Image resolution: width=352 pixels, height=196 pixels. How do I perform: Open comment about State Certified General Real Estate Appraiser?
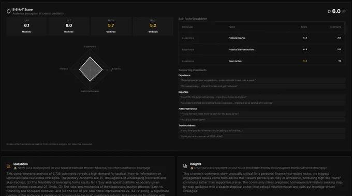pyautogui.click(x=262, y=103)
